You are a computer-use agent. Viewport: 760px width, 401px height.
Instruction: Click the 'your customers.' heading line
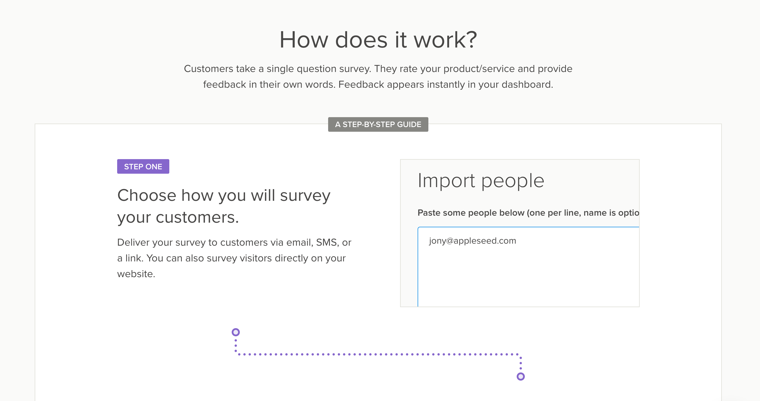pyautogui.click(x=178, y=217)
